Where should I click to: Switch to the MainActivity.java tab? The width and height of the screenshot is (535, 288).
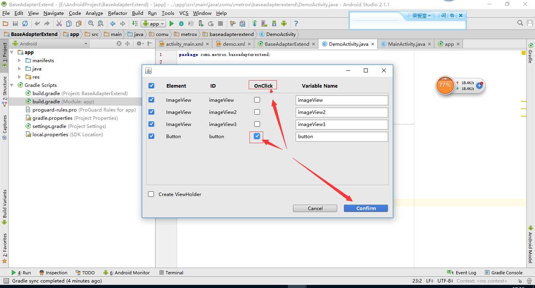(x=407, y=44)
